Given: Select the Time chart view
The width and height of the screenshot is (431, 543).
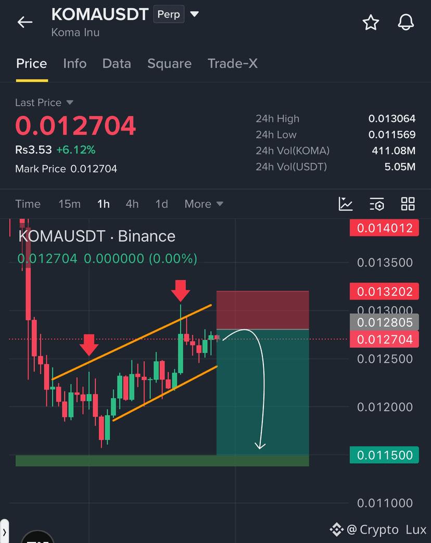Looking at the screenshot, I should 28,204.
